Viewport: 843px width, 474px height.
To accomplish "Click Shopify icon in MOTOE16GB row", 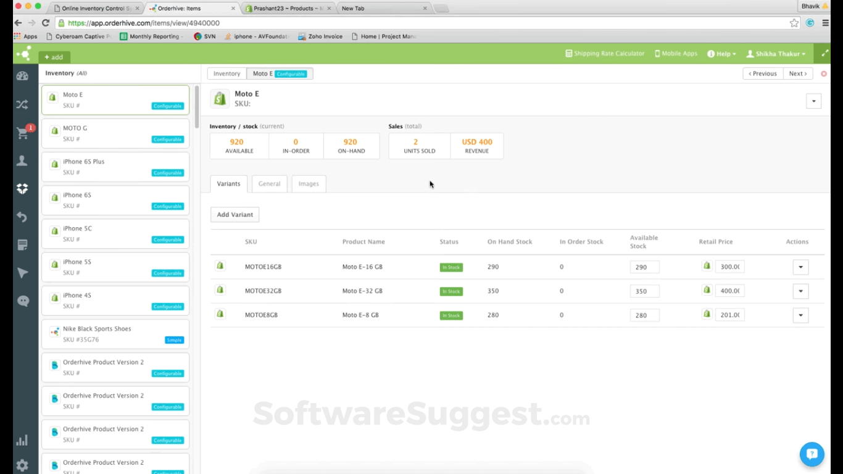I will [x=220, y=266].
